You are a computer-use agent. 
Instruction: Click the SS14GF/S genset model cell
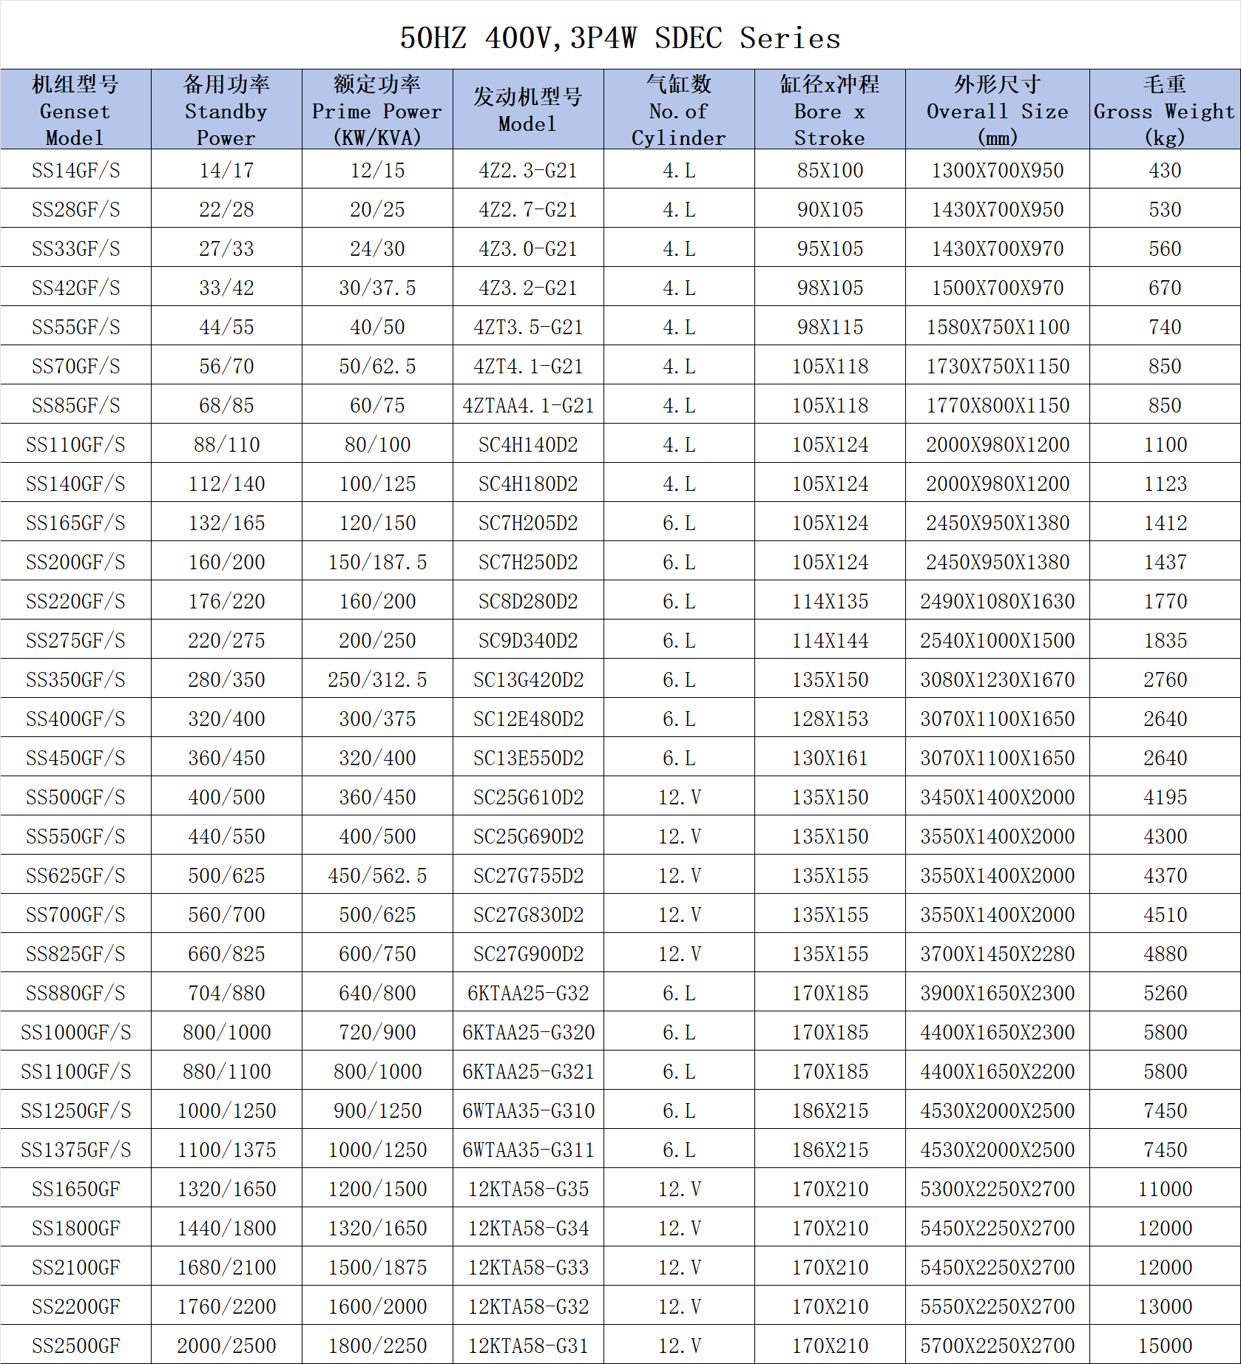pyautogui.click(x=75, y=170)
